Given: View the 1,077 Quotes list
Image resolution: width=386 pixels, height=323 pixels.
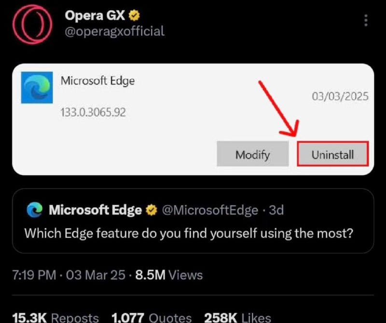Looking at the screenshot, I should coord(152,317).
